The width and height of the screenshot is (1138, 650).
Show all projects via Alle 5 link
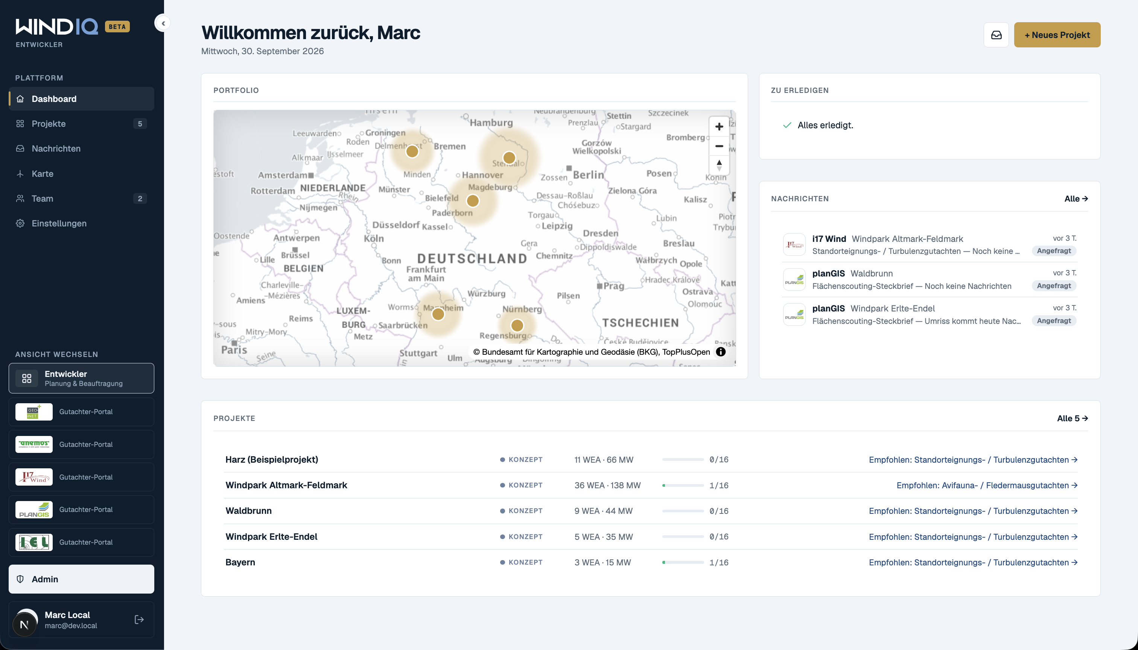(1072, 418)
